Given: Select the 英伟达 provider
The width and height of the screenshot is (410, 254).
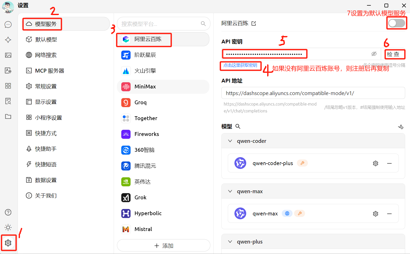Looking at the screenshot, I should pos(163,182).
